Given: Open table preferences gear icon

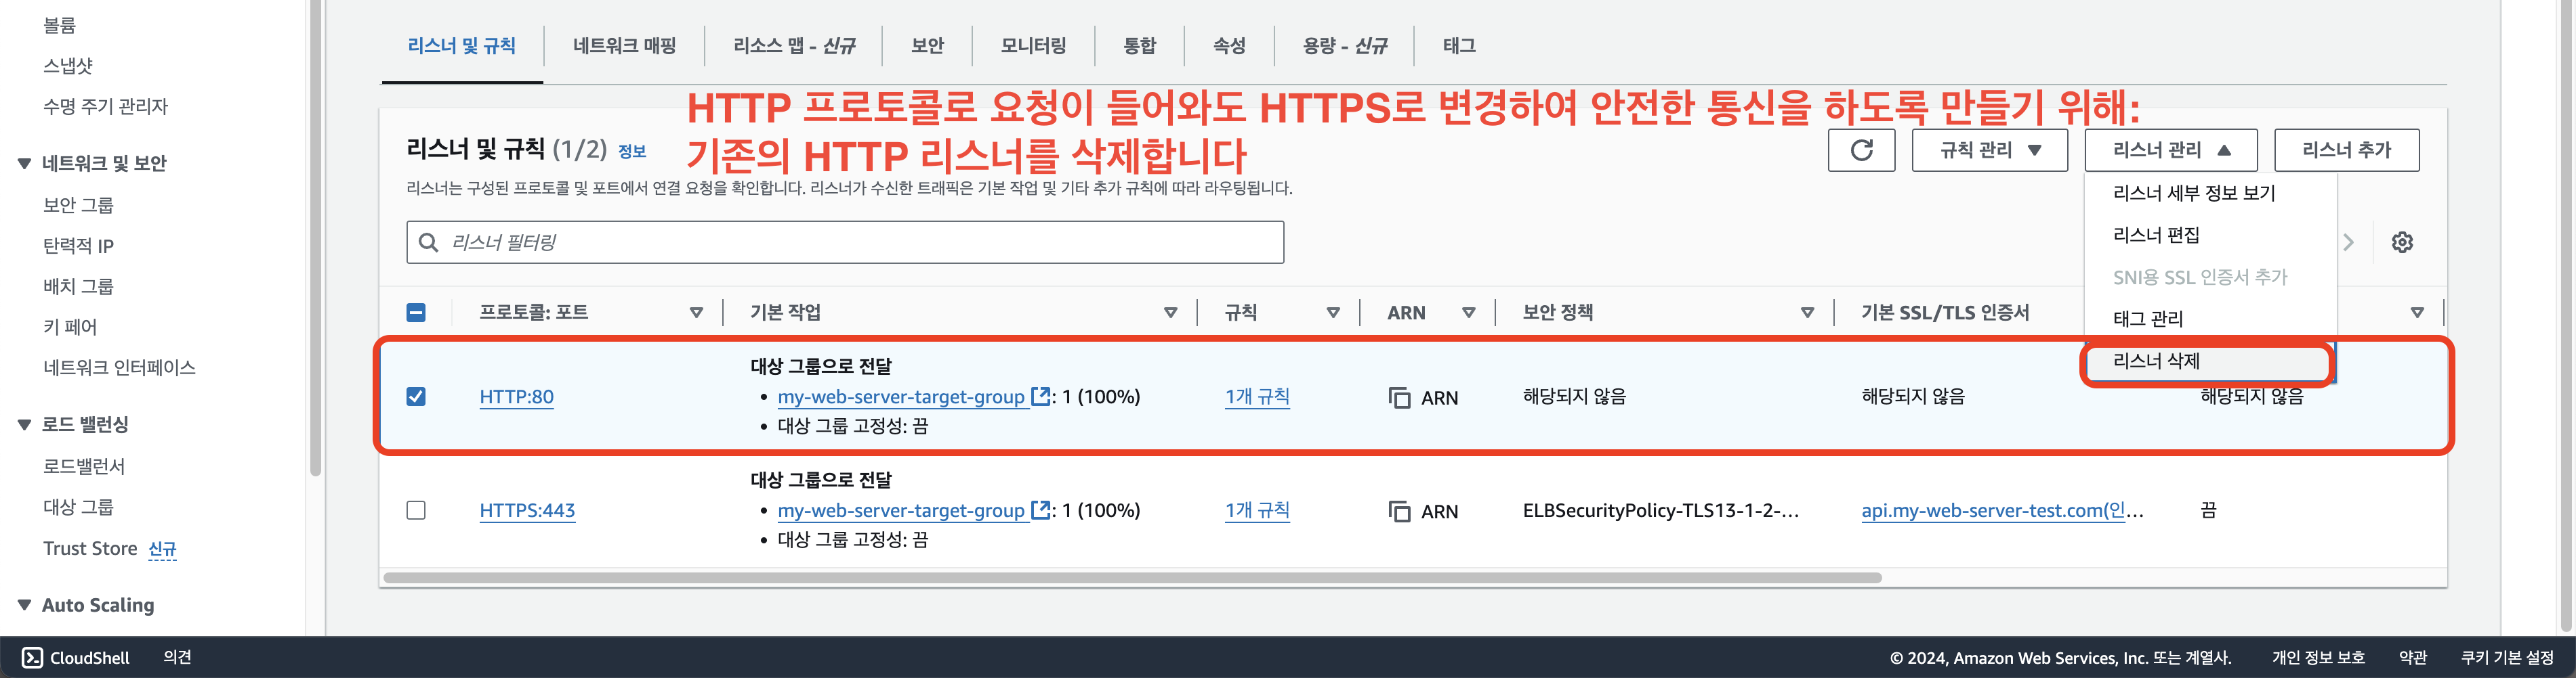Looking at the screenshot, I should (2402, 243).
